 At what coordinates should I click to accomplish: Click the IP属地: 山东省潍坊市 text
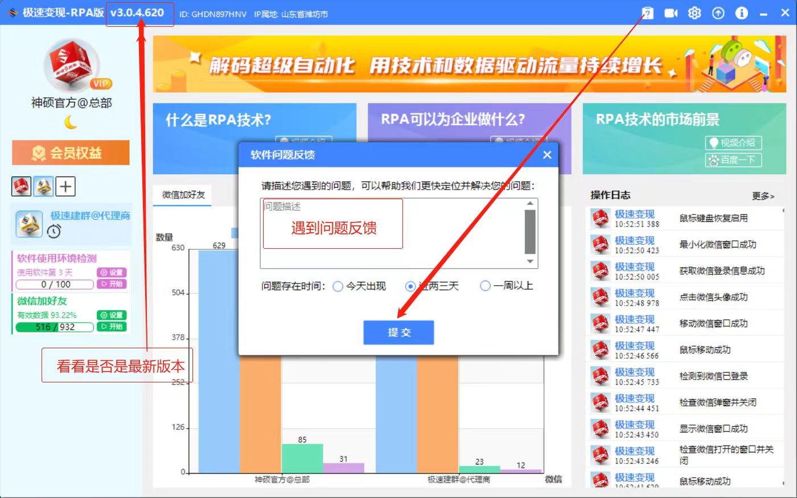[291, 14]
